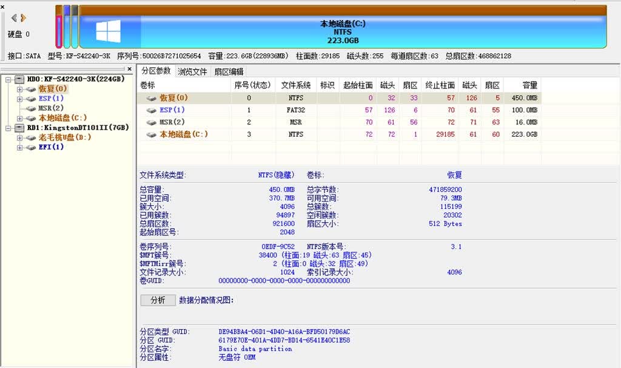Screen dimensions: 621x368
Task: Select the MSR(2) row in partition table
Action: (x=339, y=122)
